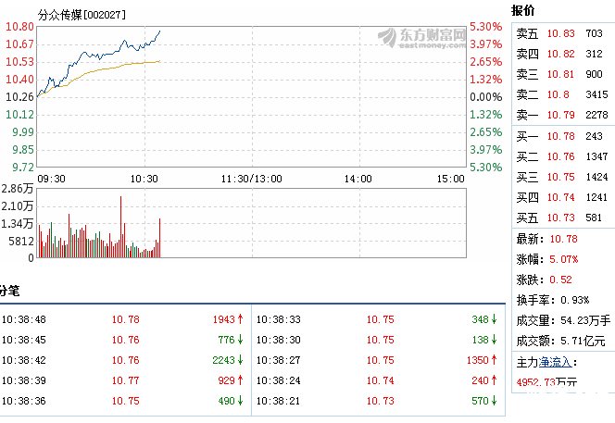Click 卖一 volume 2278
This screenshot has height=423, width=615.
[596, 115]
